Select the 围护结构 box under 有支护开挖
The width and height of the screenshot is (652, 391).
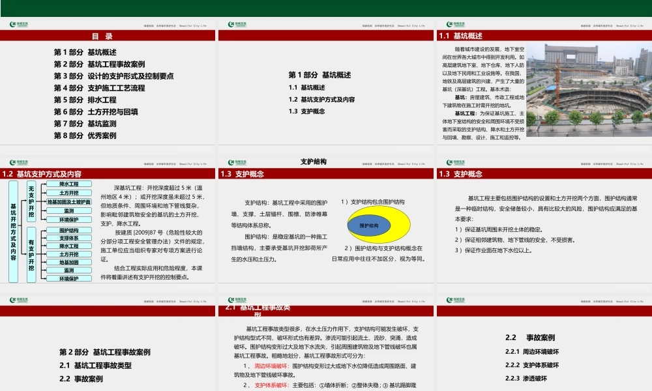(x=70, y=230)
